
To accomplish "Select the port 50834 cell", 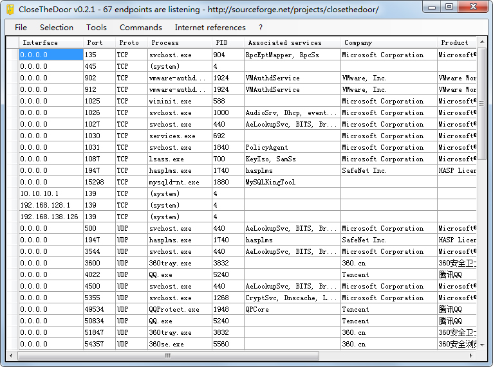I will coord(99,321).
